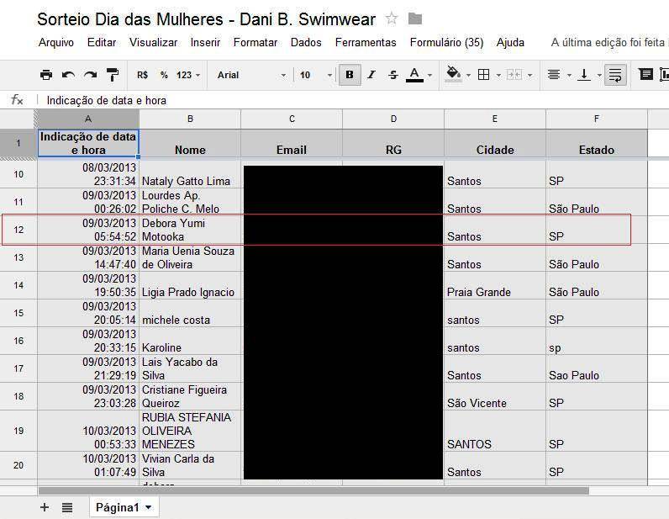Open the Página1 sheet tab
This screenshot has width=669, height=519.
coord(124,507)
